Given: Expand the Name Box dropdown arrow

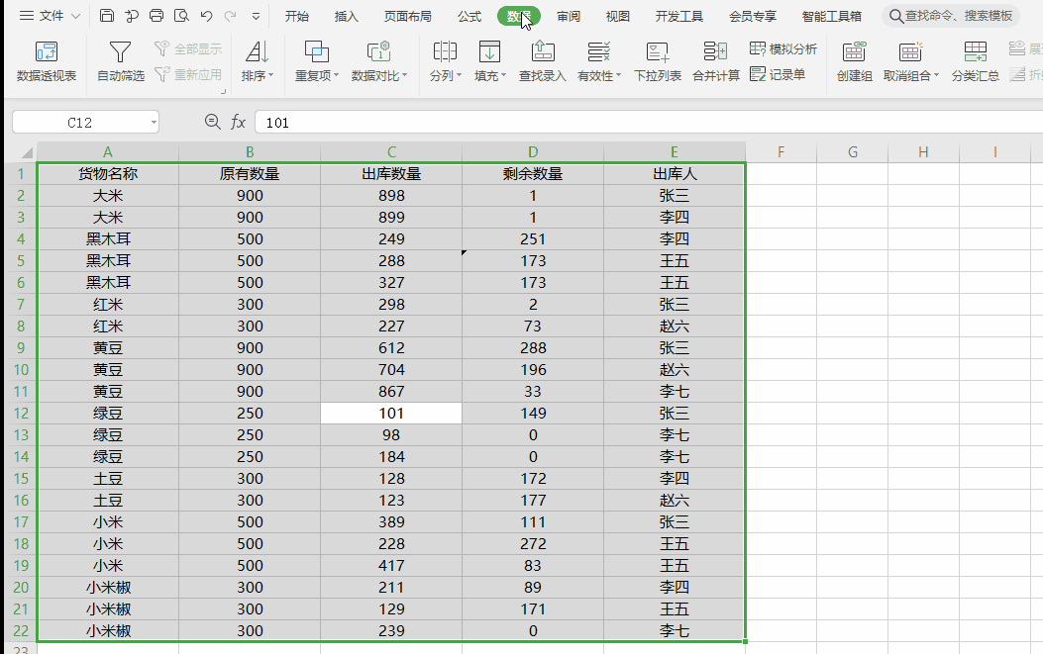Looking at the screenshot, I should (x=154, y=123).
